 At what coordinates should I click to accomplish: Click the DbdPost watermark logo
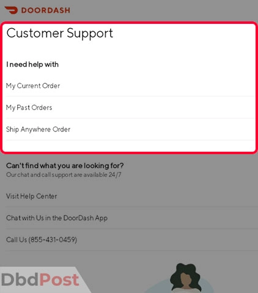(x=40, y=280)
